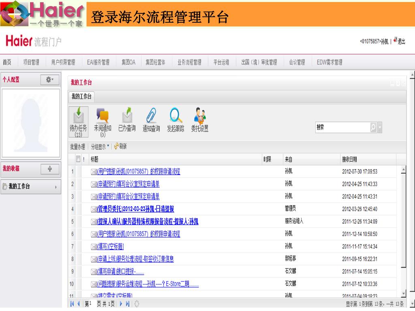Open row 6 link 权限申请流程
This screenshot has height=311, width=415.
point(139,234)
